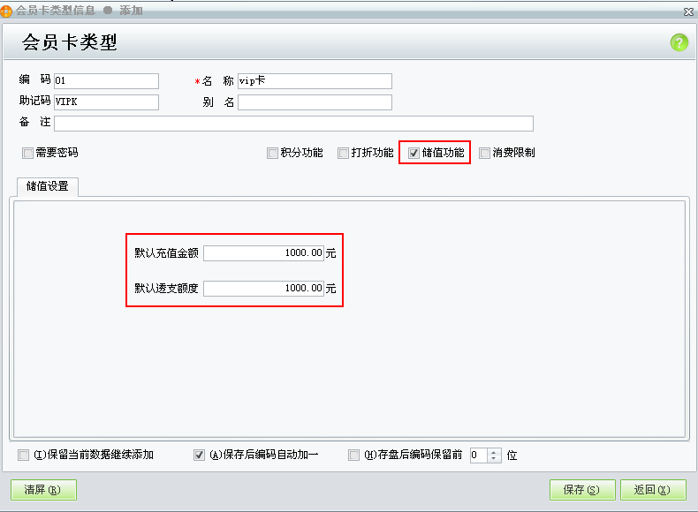
Task: Focus the 助记码 field containing VIPK
Action: tap(106, 102)
